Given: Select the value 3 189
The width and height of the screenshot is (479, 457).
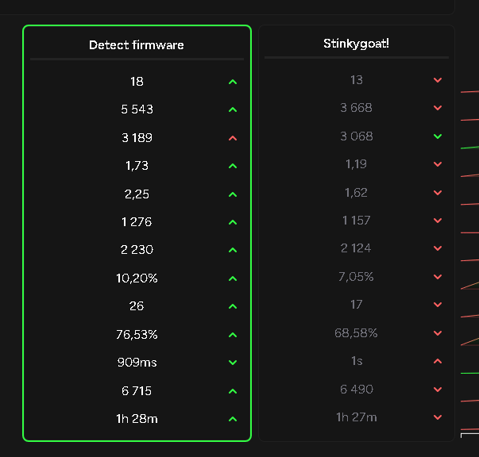Looking at the screenshot, I should click(137, 138).
